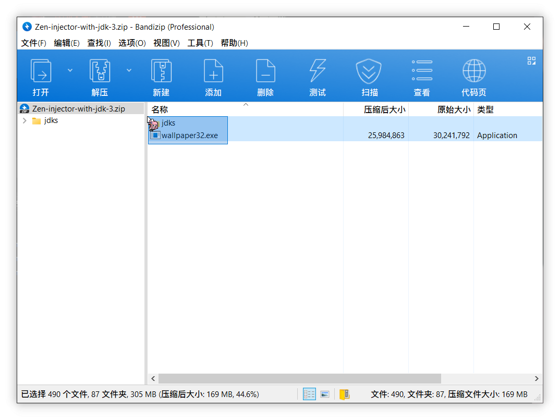Click the jdks folder icon in tree
This screenshot has width=560, height=420.
(36, 120)
